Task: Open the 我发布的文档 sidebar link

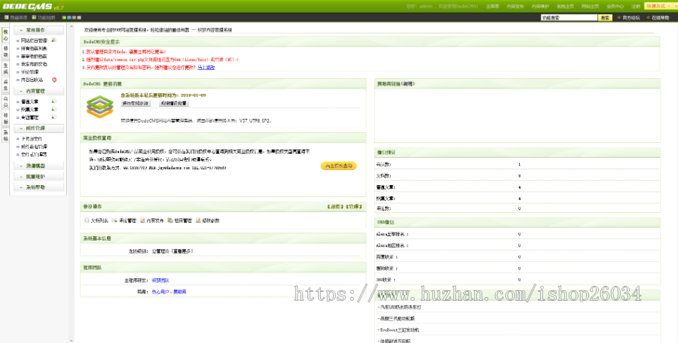Action: pos(34,64)
